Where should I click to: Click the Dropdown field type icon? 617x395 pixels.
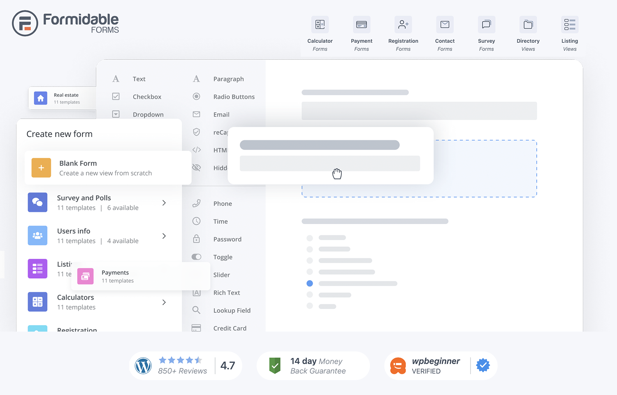pyautogui.click(x=116, y=114)
